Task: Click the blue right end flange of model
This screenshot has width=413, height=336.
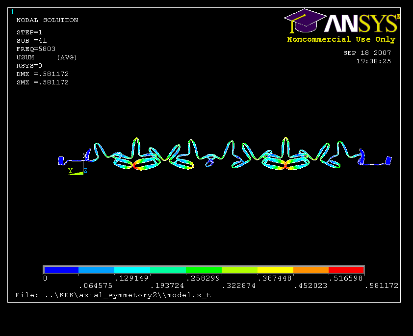Action: click(388, 160)
